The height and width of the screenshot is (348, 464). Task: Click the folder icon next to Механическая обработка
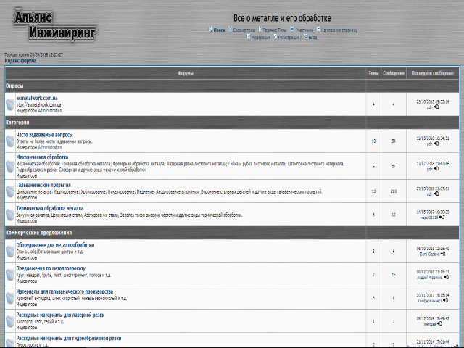(x=10, y=166)
